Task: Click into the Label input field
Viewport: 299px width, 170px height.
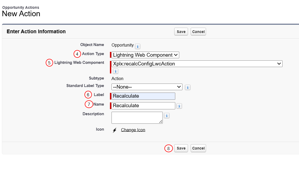Action: coord(143,96)
